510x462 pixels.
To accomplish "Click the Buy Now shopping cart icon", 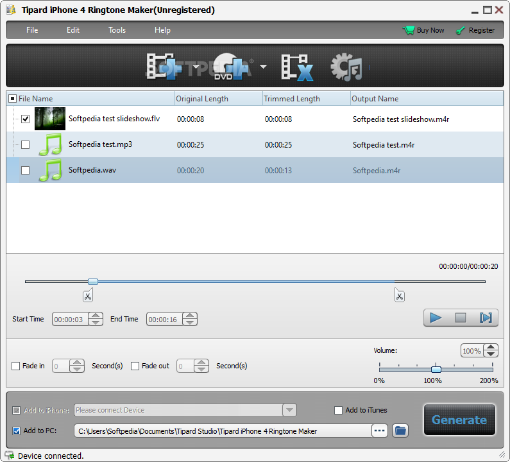I will 409,30.
